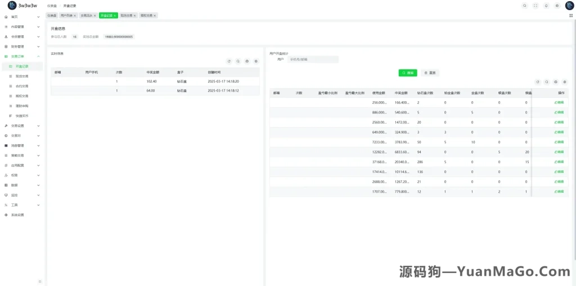576x286 pixels.
Task: Click the 2025-03-17 14:18:12 timestamp cell
Action: click(x=223, y=90)
